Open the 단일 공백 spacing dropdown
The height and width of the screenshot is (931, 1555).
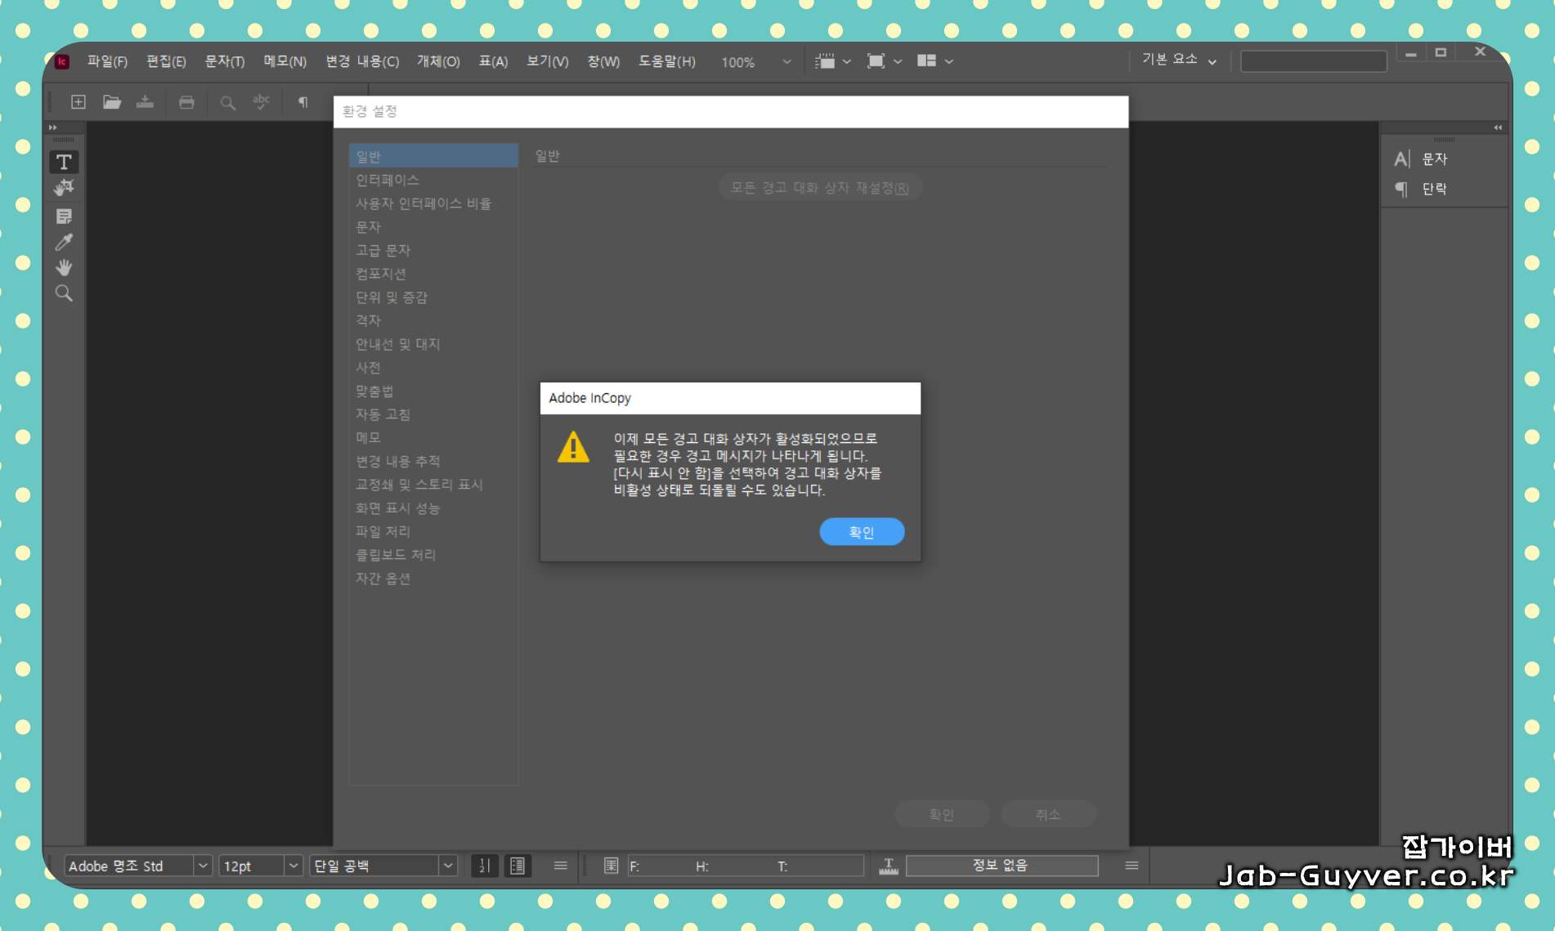448,866
